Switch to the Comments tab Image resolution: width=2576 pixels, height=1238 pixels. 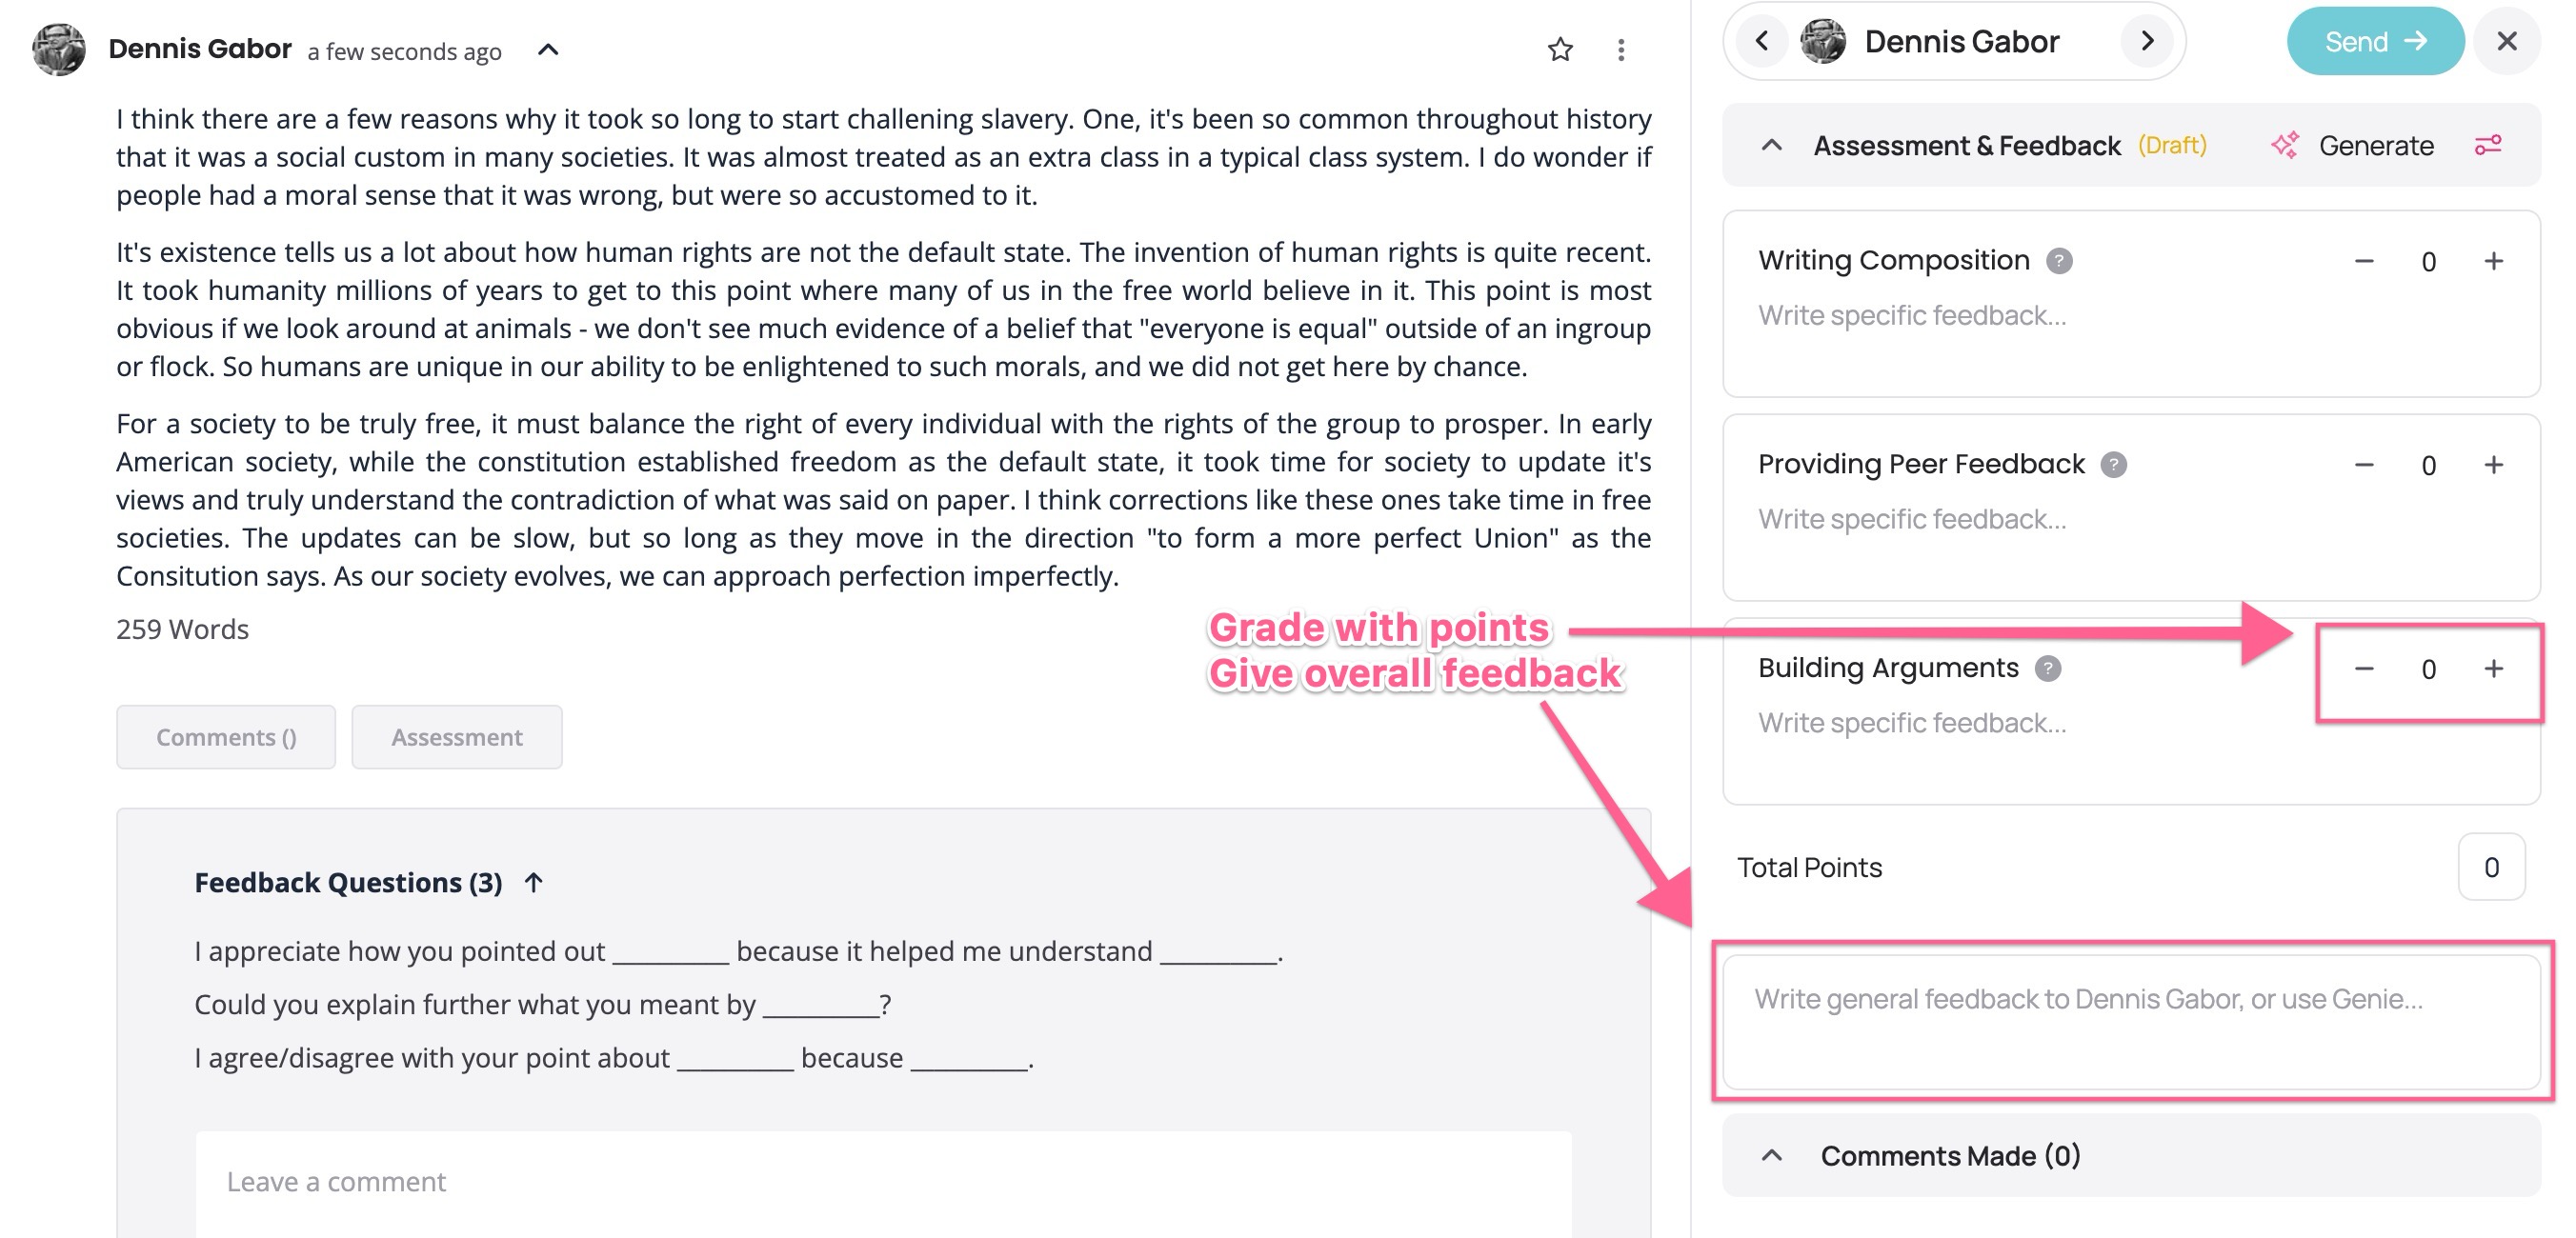tap(226, 737)
